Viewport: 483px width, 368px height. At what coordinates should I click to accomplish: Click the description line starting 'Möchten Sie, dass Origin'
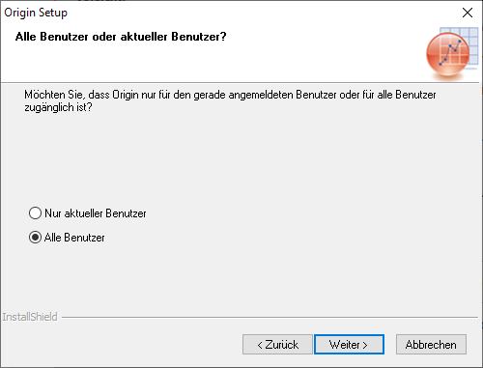230,95
